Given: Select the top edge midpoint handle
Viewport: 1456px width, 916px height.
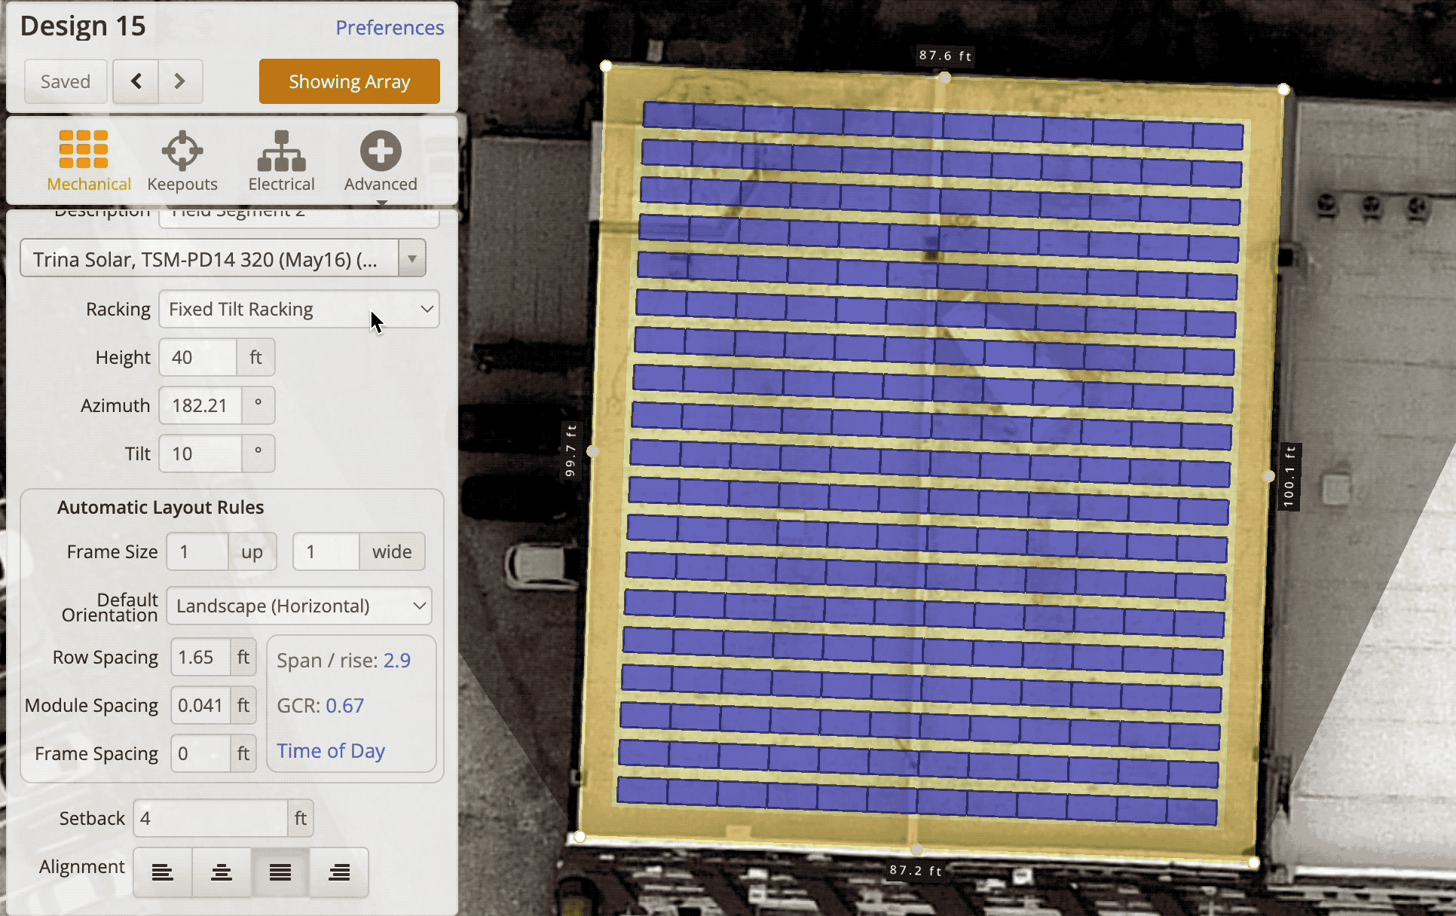Looking at the screenshot, I should point(945,78).
